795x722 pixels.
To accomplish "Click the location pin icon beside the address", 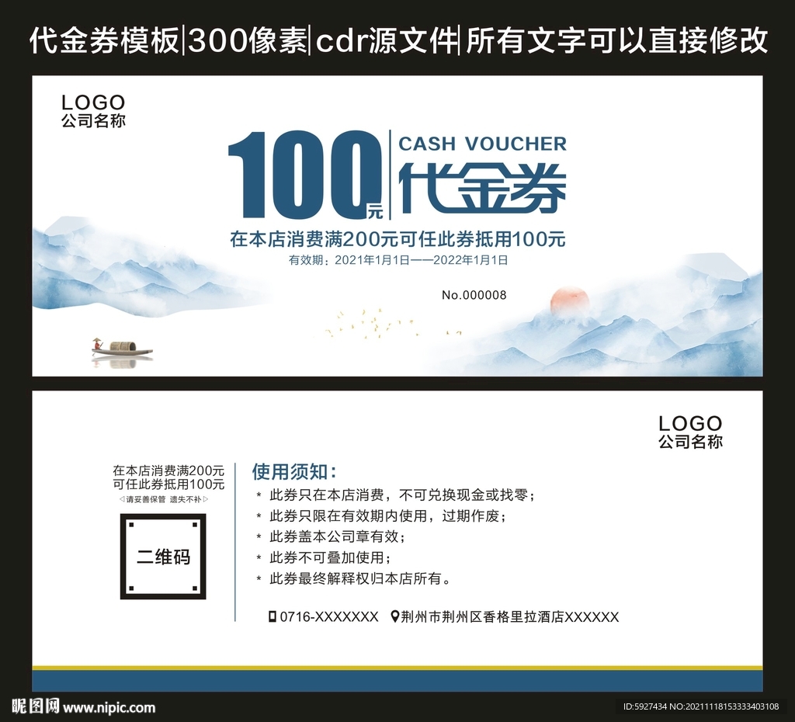I will pos(395,617).
